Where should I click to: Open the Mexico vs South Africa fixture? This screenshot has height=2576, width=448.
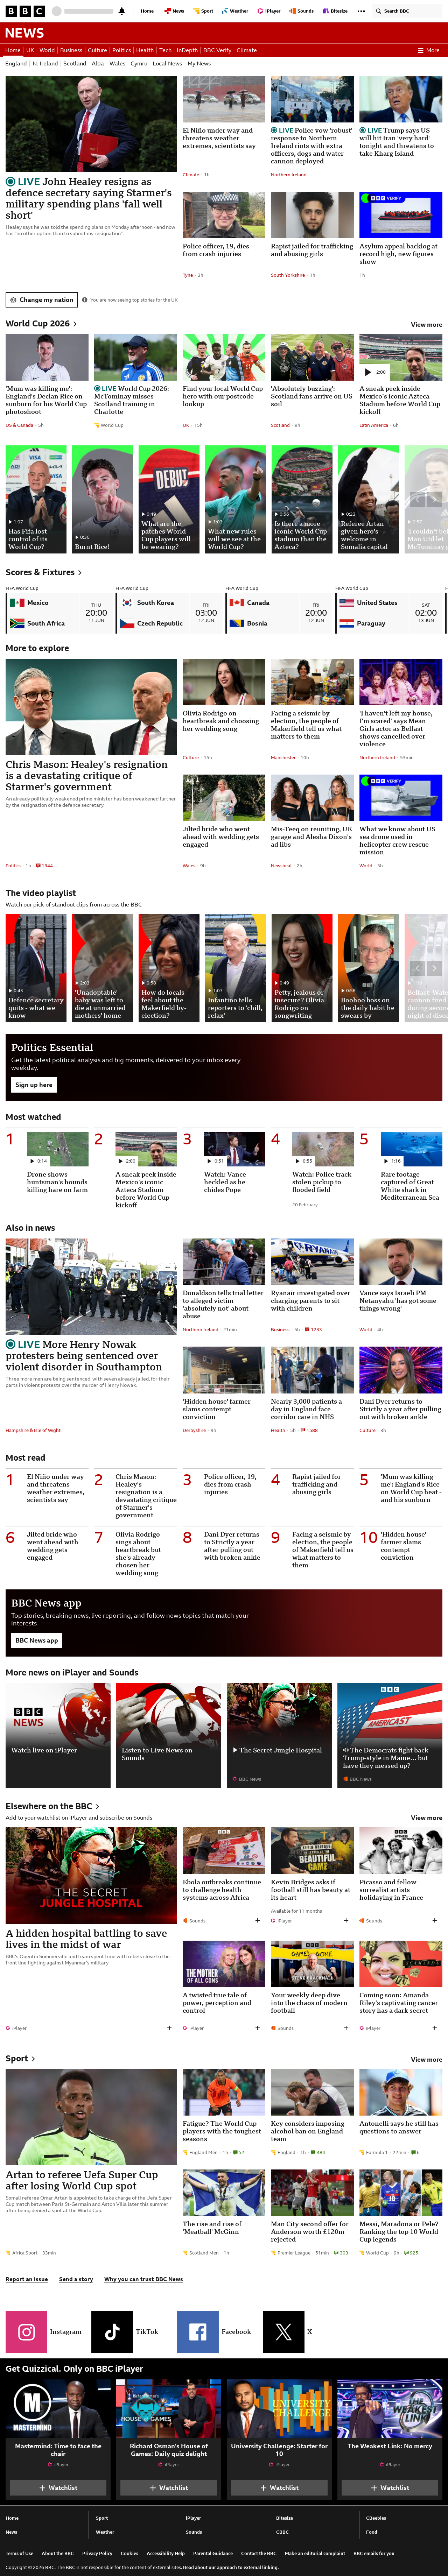pos(58,613)
